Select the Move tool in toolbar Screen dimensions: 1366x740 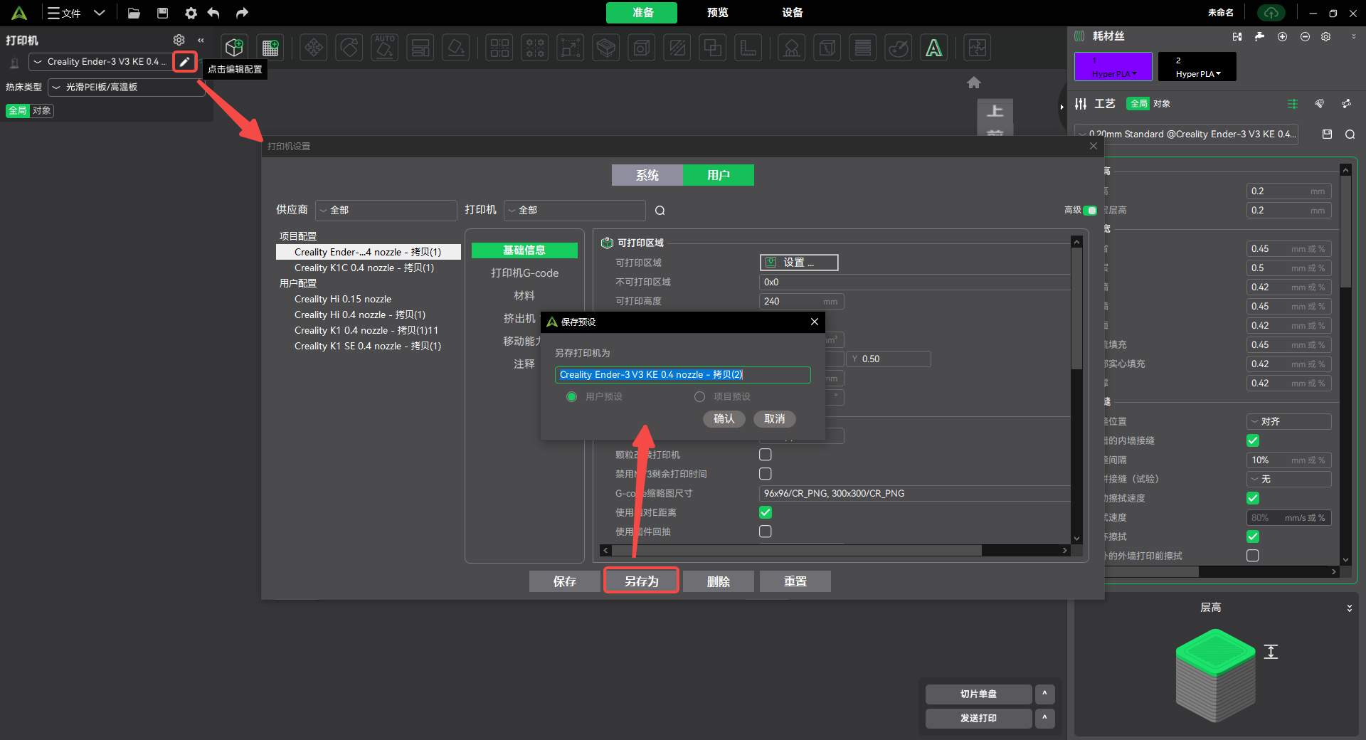click(314, 48)
